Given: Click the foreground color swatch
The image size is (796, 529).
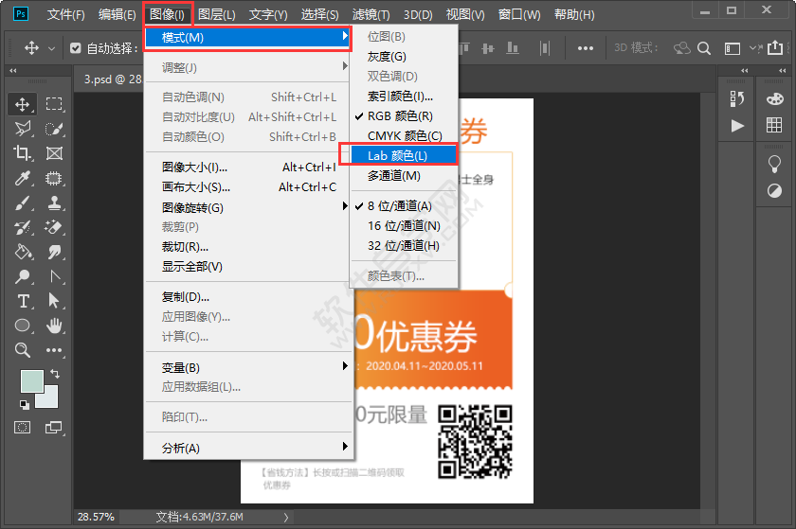Looking at the screenshot, I should (x=32, y=381).
